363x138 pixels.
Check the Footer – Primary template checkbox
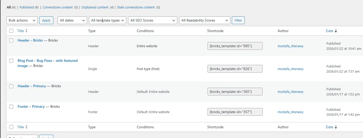pos(11,107)
